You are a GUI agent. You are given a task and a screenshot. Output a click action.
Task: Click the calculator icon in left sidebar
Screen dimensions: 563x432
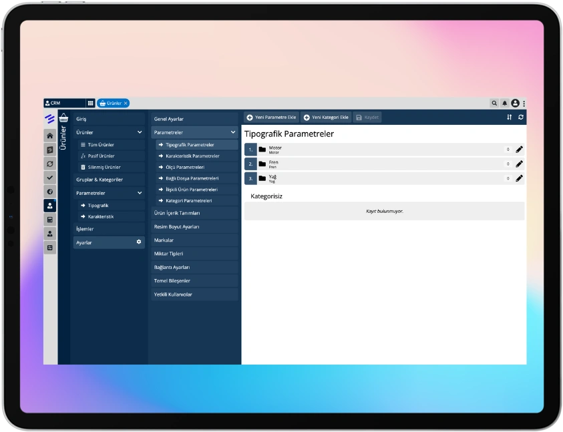click(x=50, y=219)
